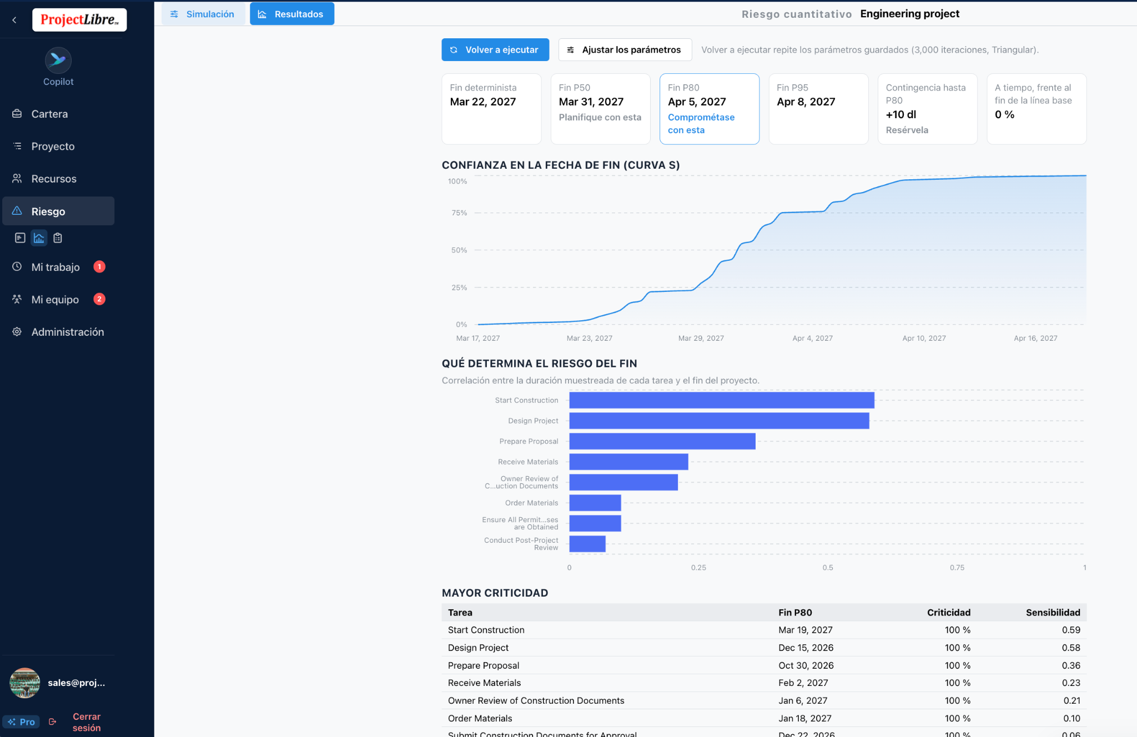Screen dimensions: 1137x737
Task: Open the risk register bar-list icon under Riesgo
Action: (20, 238)
